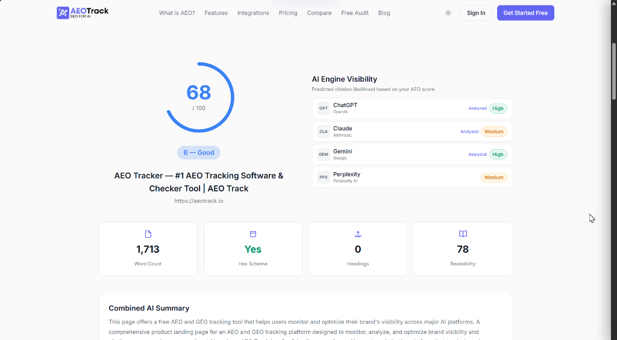This screenshot has width=617, height=340.
Task: Click the Medium badge for Perplexity
Action: coord(494,178)
